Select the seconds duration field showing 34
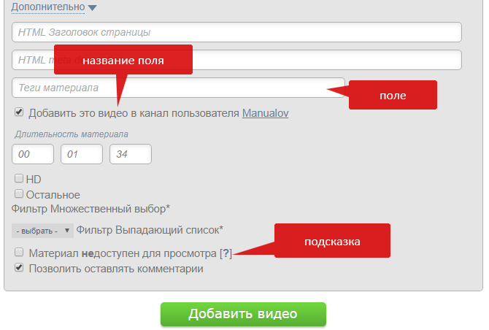 [130, 155]
